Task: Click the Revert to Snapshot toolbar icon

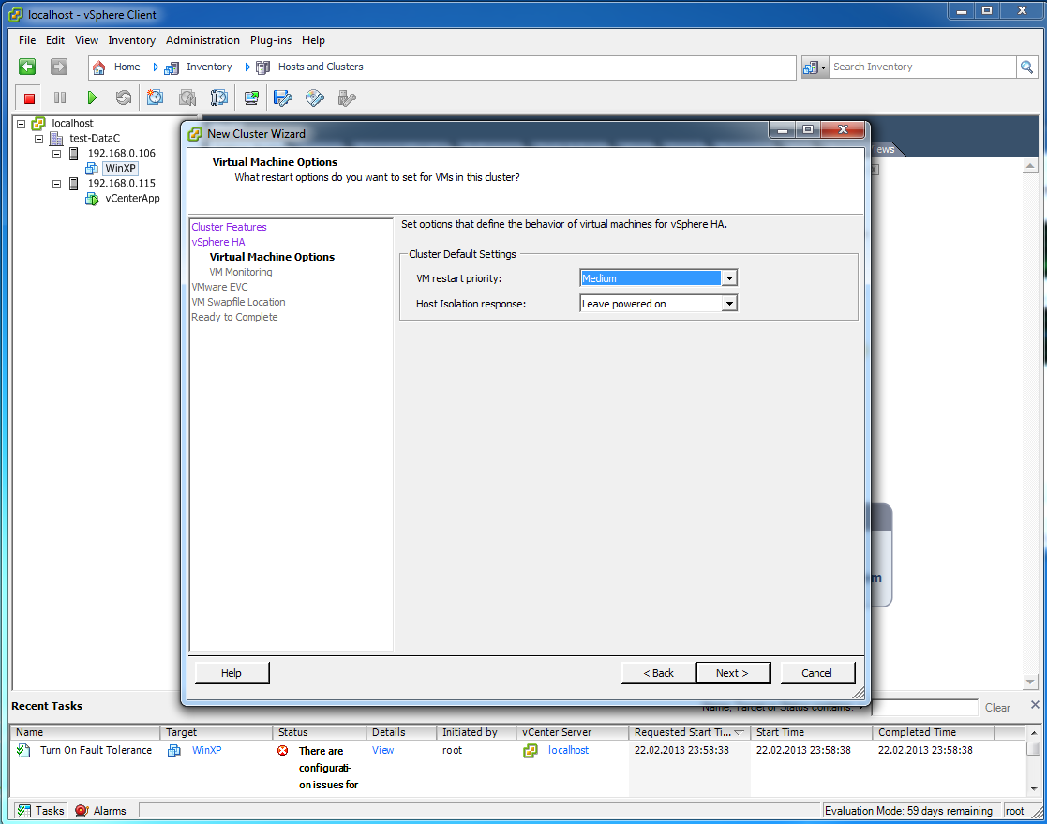Action: point(187,98)
